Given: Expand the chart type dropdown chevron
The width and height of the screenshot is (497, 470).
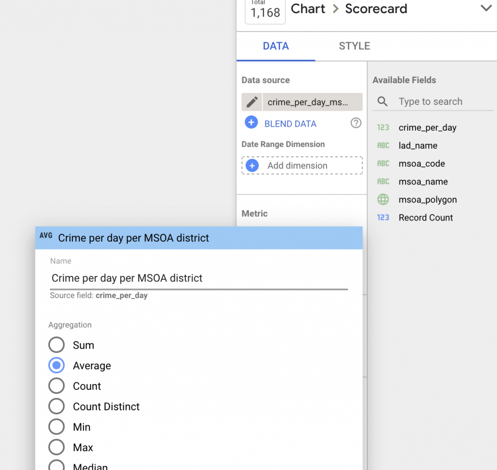Looking at the screenshot, I should [486, 8].
